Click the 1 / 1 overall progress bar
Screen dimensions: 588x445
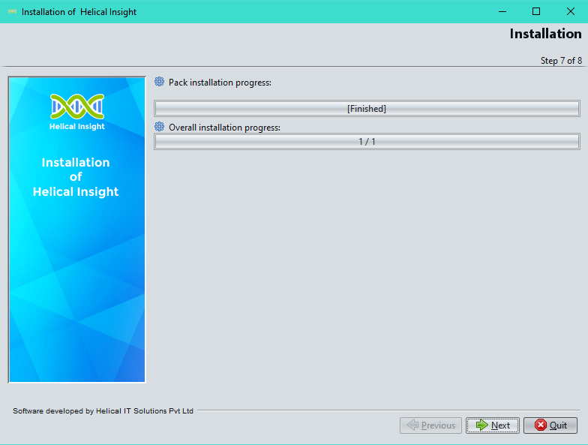367,141
